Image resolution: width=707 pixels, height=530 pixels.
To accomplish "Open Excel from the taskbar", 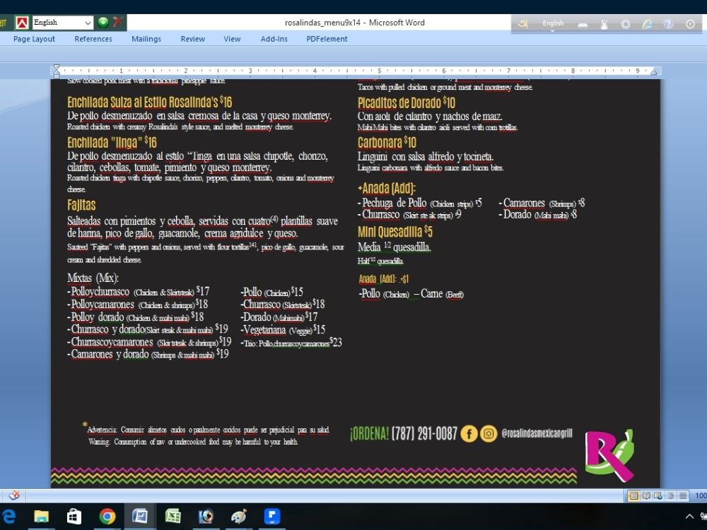I will tap(173, 516).
